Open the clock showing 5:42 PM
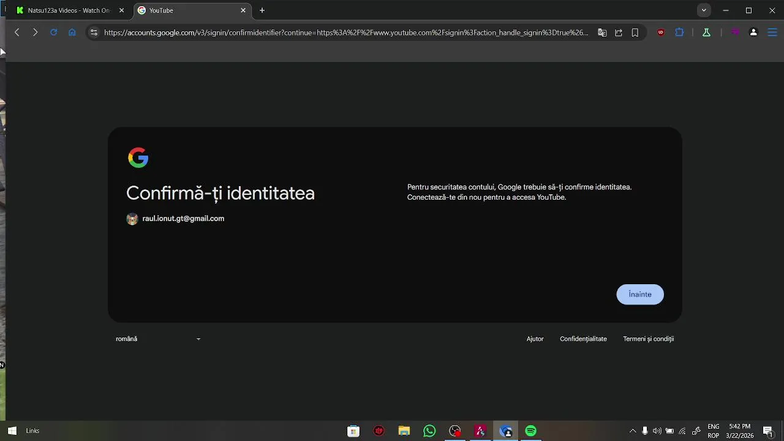The width and height of the screenshot is (784, 441). [x=740, y=431]
